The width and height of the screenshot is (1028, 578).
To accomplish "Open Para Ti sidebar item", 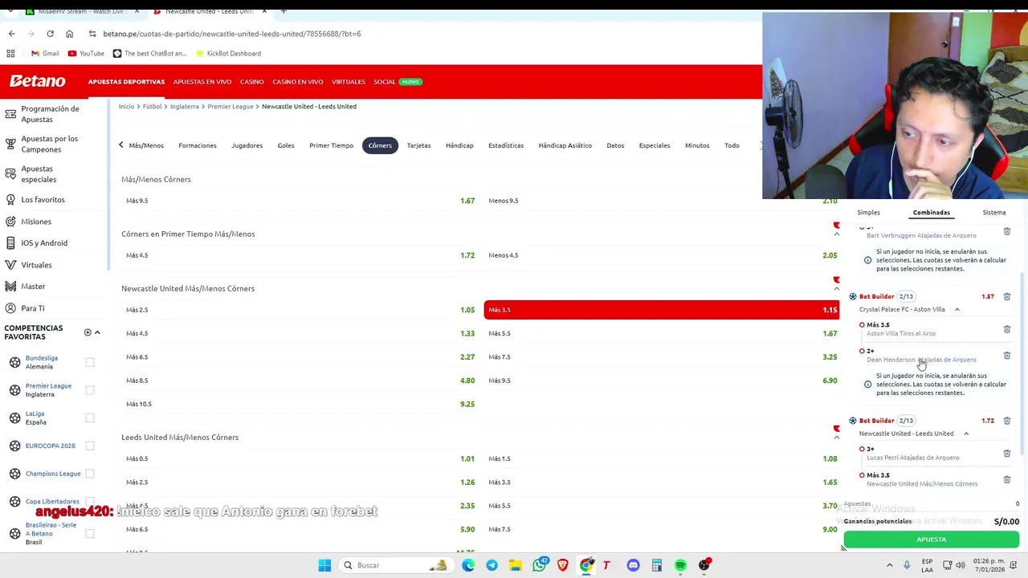I will [33, 308].
